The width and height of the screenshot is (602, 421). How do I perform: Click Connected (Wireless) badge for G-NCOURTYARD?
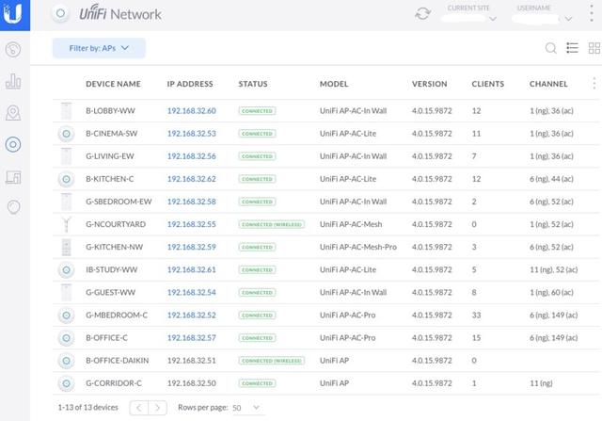click(272, 224)
